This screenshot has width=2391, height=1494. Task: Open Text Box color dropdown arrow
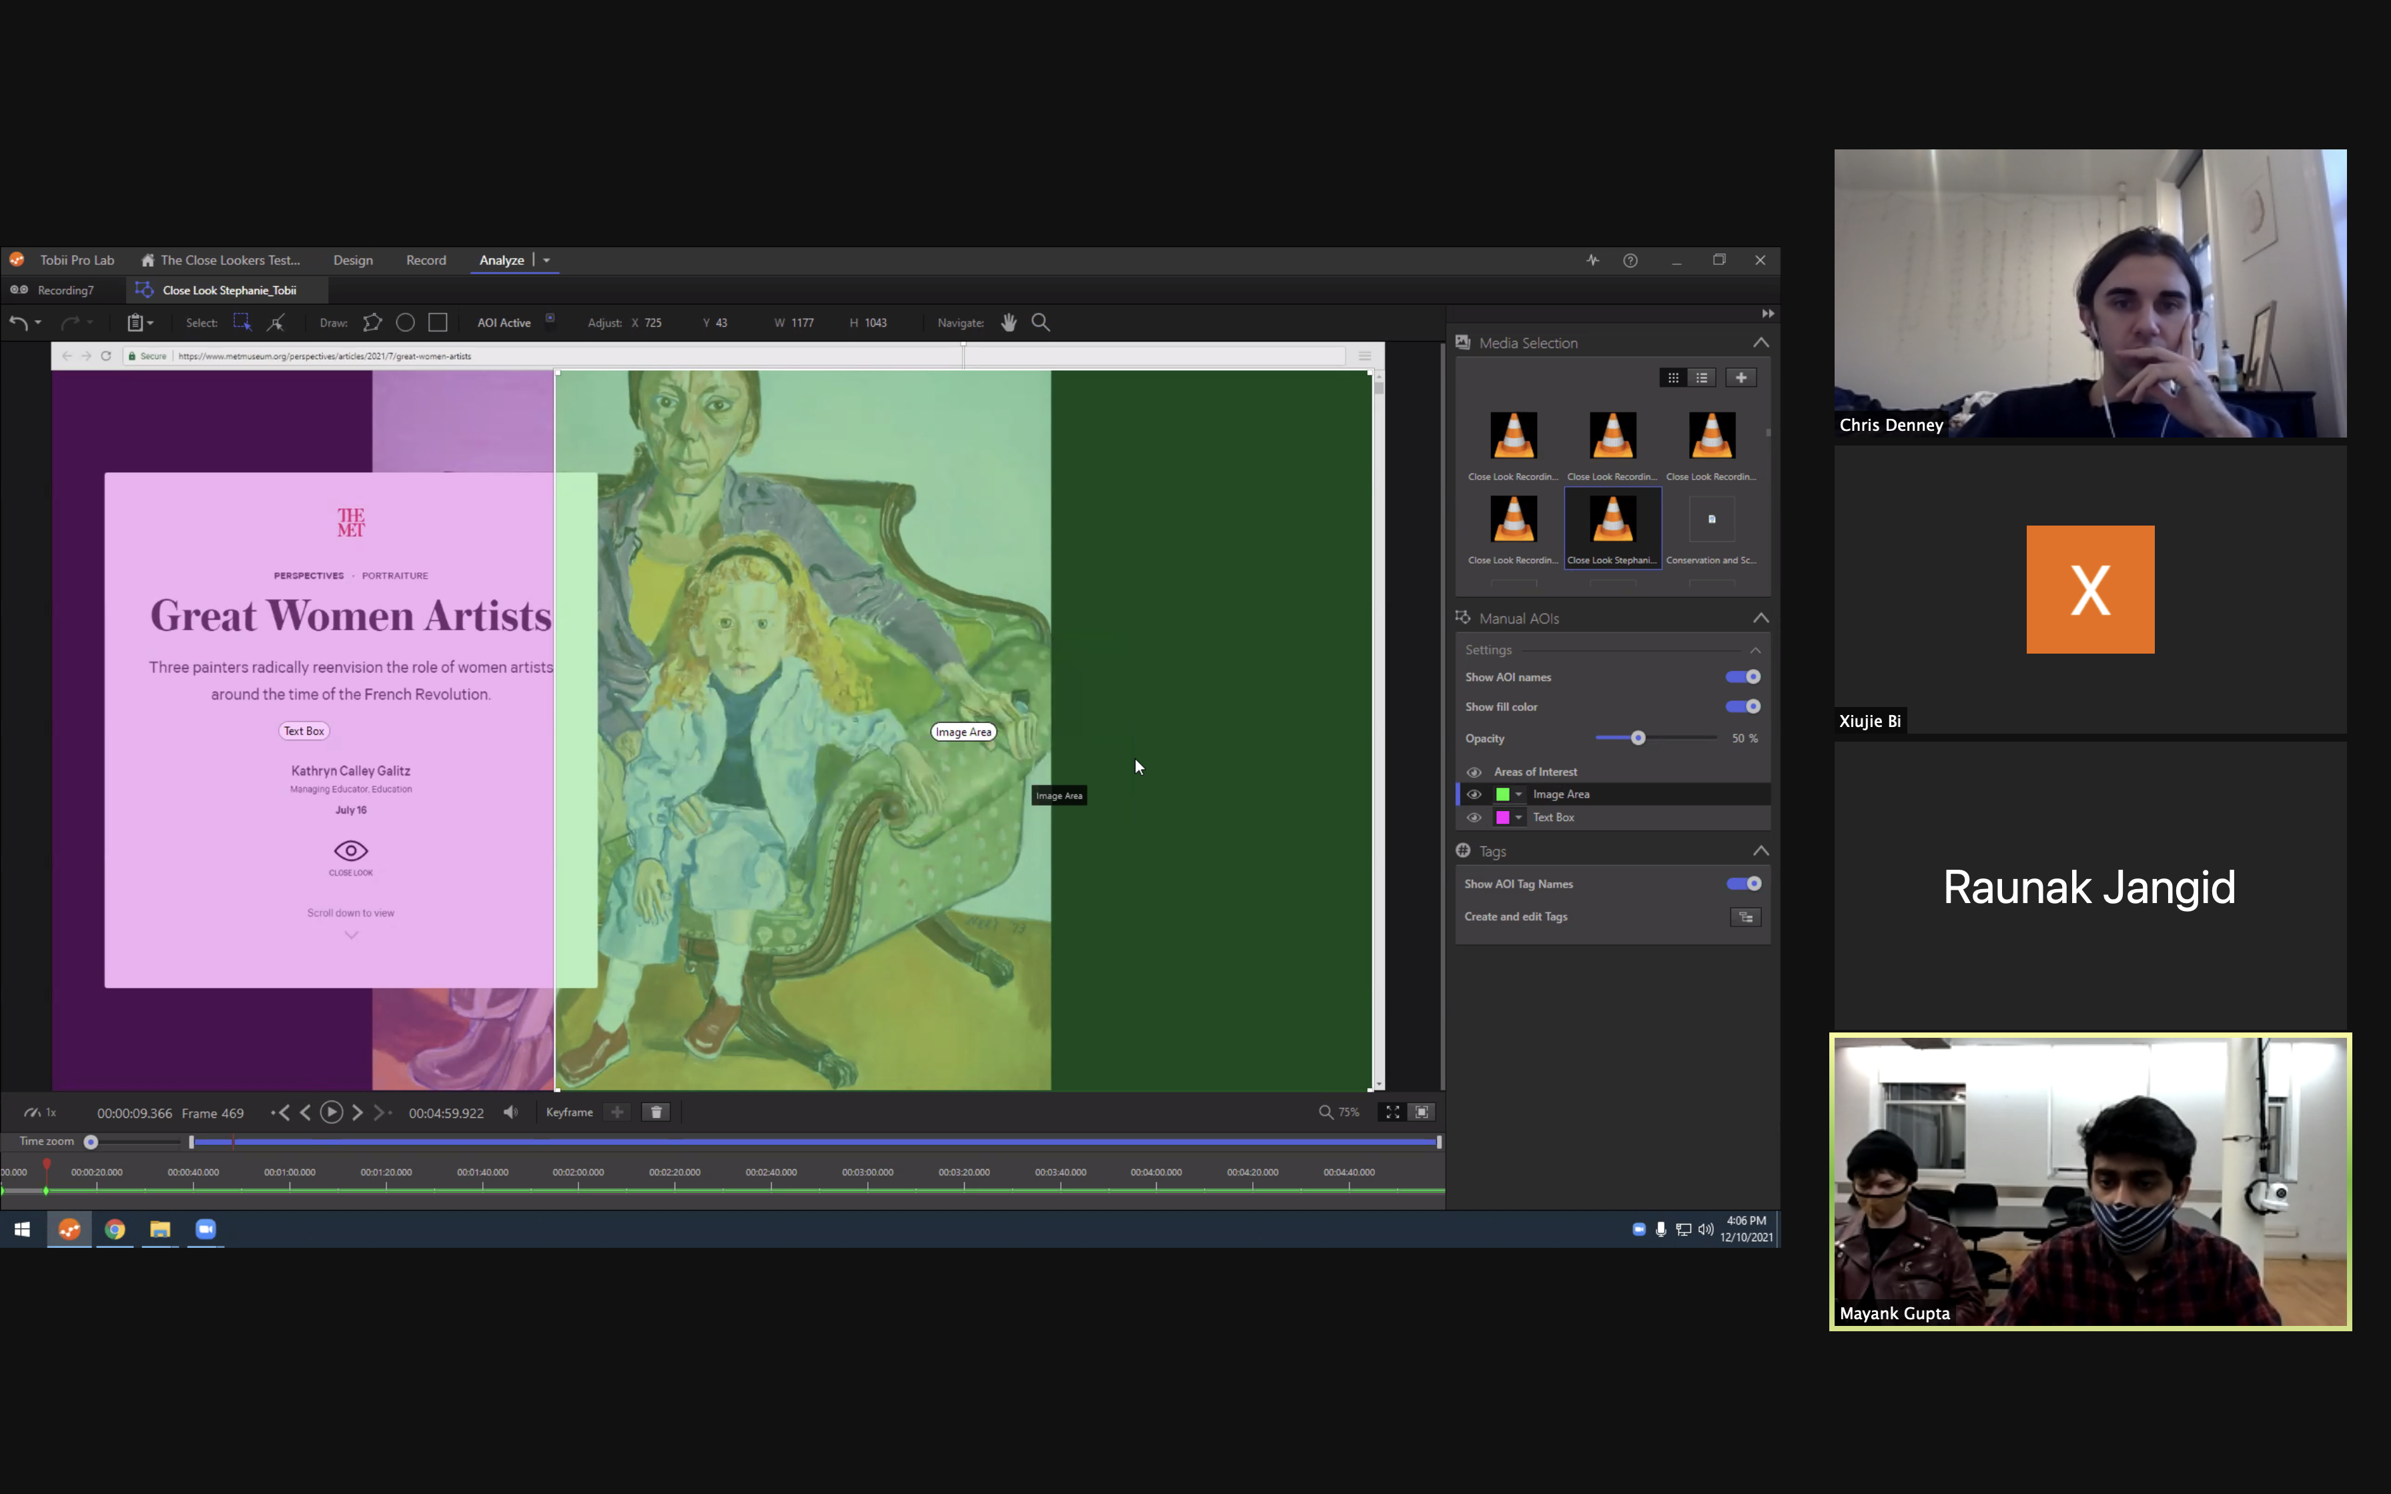point(1518,817)
